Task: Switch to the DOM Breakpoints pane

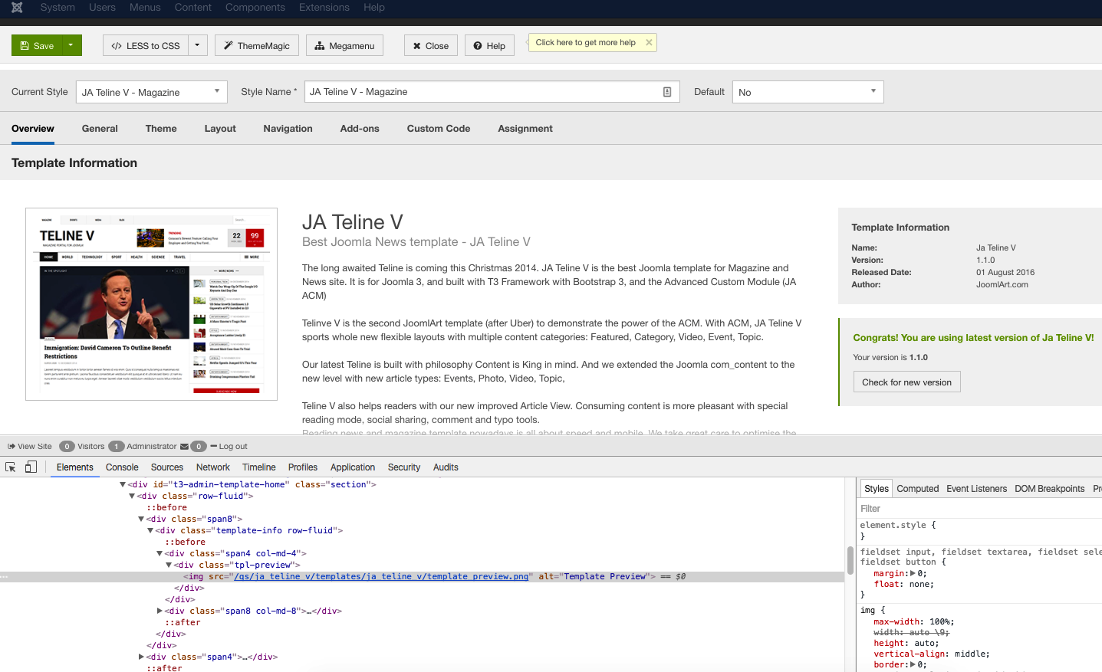Action: pos(1050,489)
